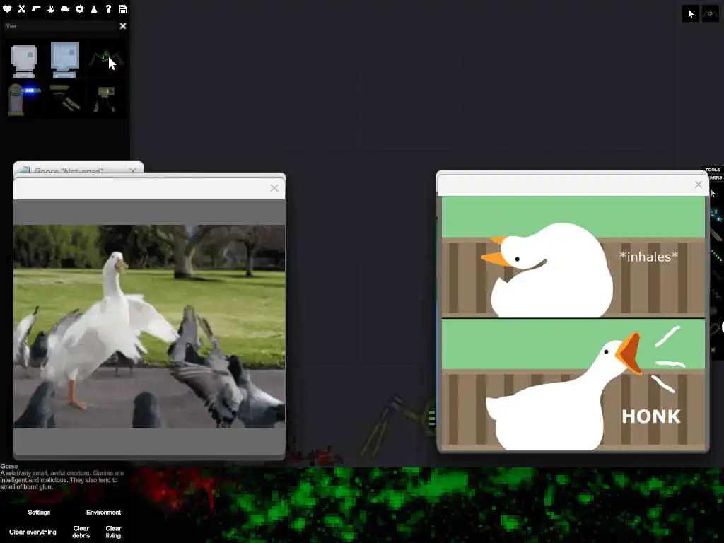Select the green spider creature item

pyautogui.click(x=106, y=59)
